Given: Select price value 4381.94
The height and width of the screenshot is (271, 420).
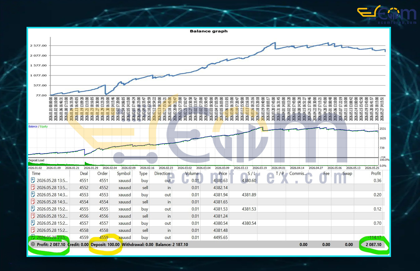Looking at the screenshot, I should [220, 195].
